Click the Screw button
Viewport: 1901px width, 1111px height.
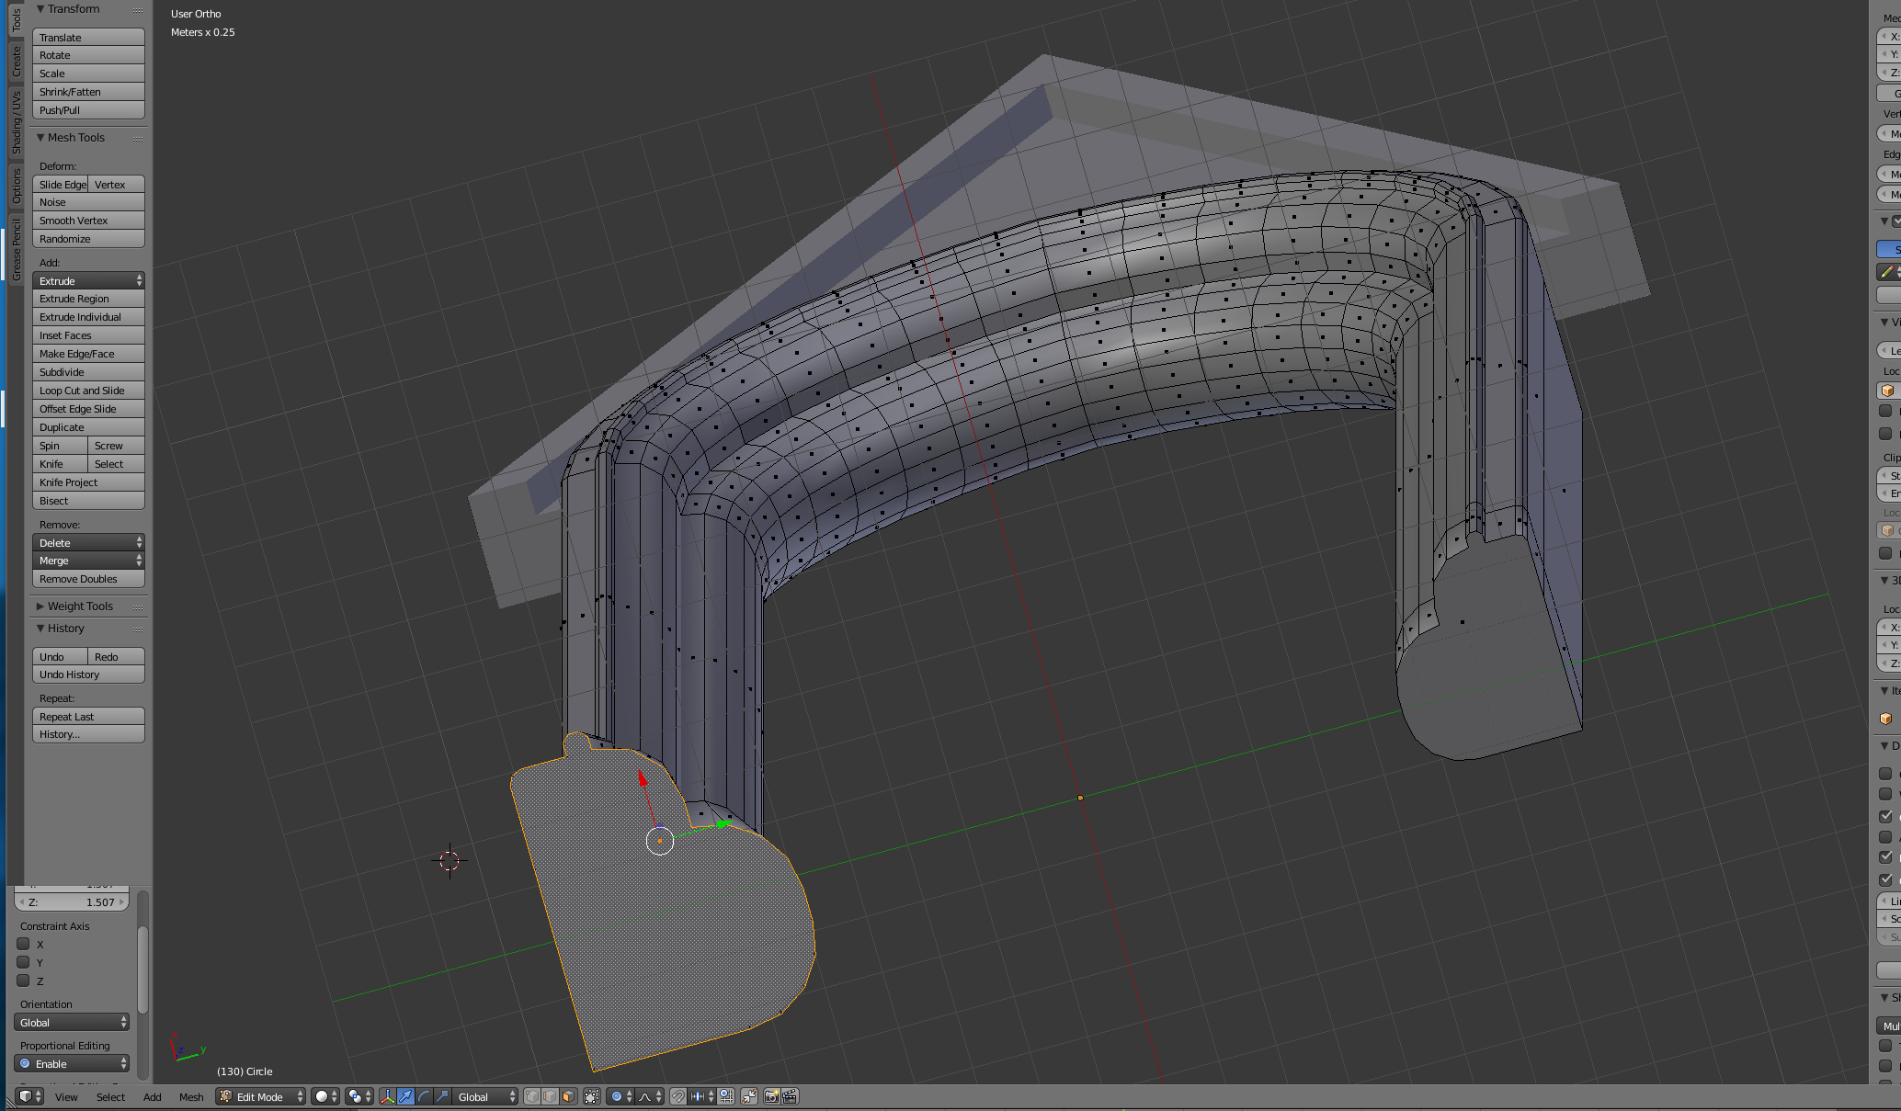click(x=117, y=446)
